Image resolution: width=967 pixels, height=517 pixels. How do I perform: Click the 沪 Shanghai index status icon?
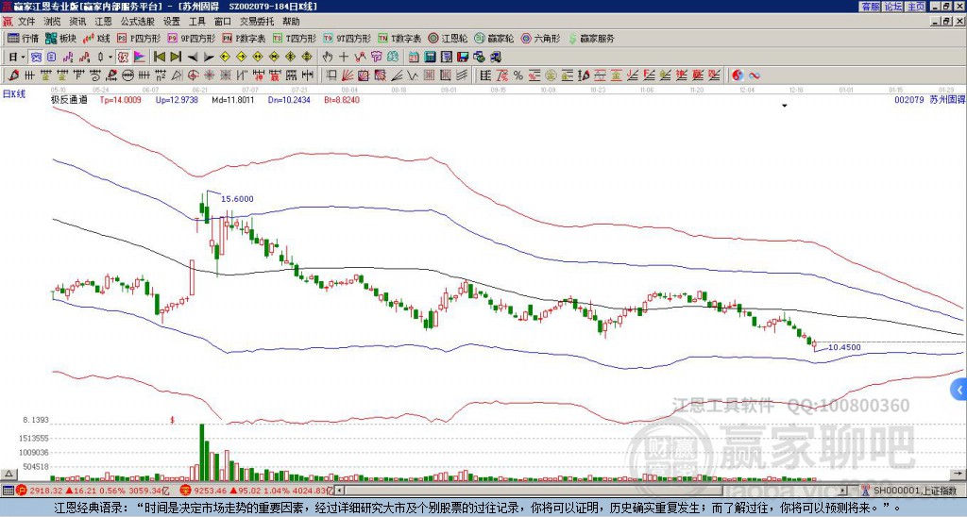[x=21, y=491]
